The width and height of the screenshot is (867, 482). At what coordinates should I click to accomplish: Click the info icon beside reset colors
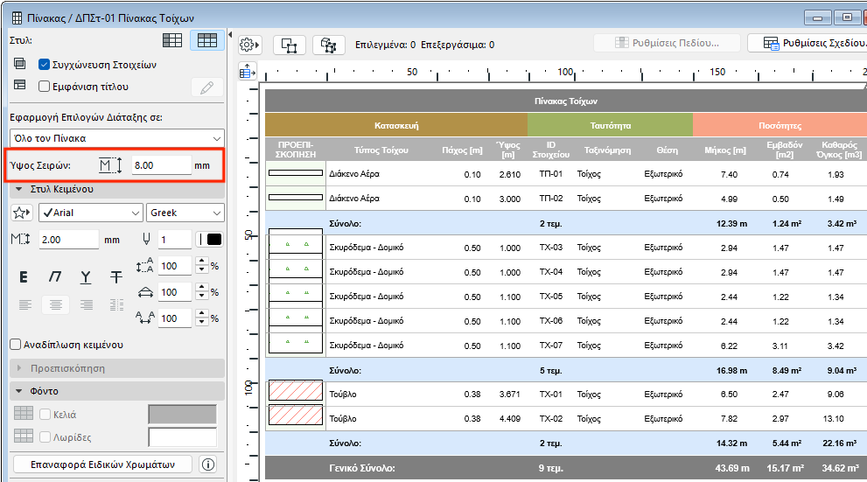tap(208, 465)
